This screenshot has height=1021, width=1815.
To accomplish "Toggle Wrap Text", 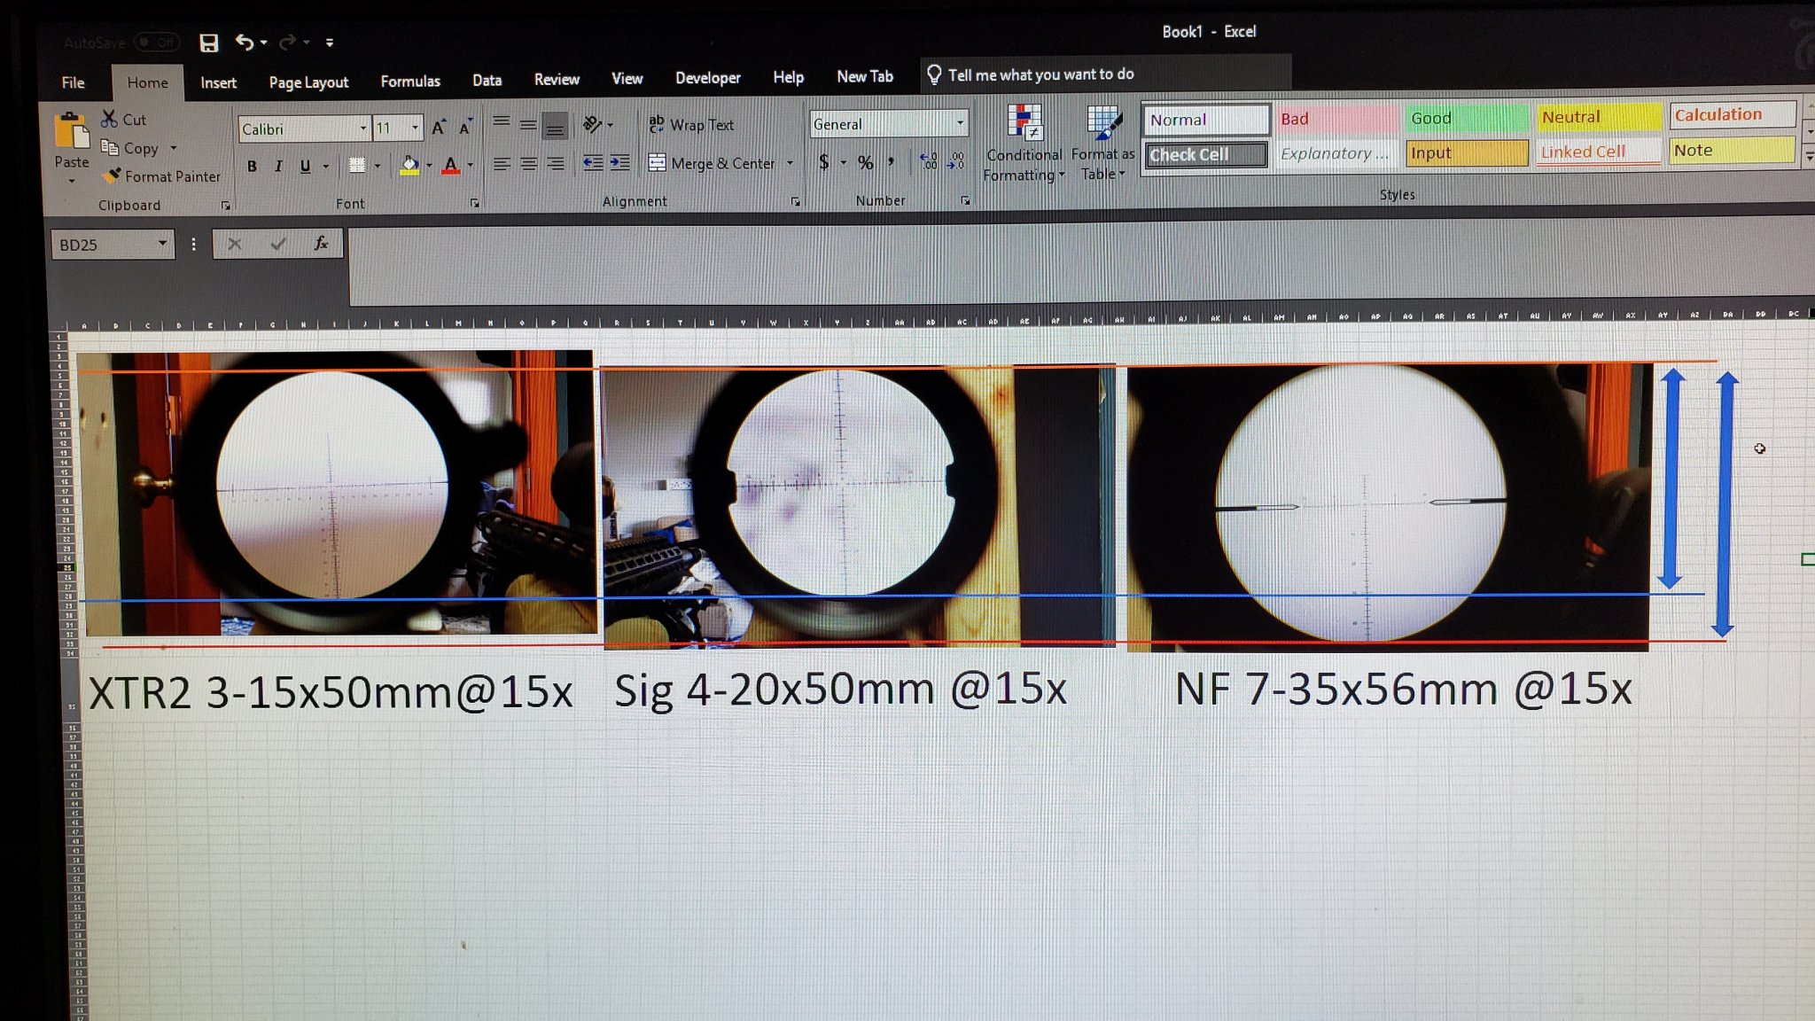I will 691,125.
